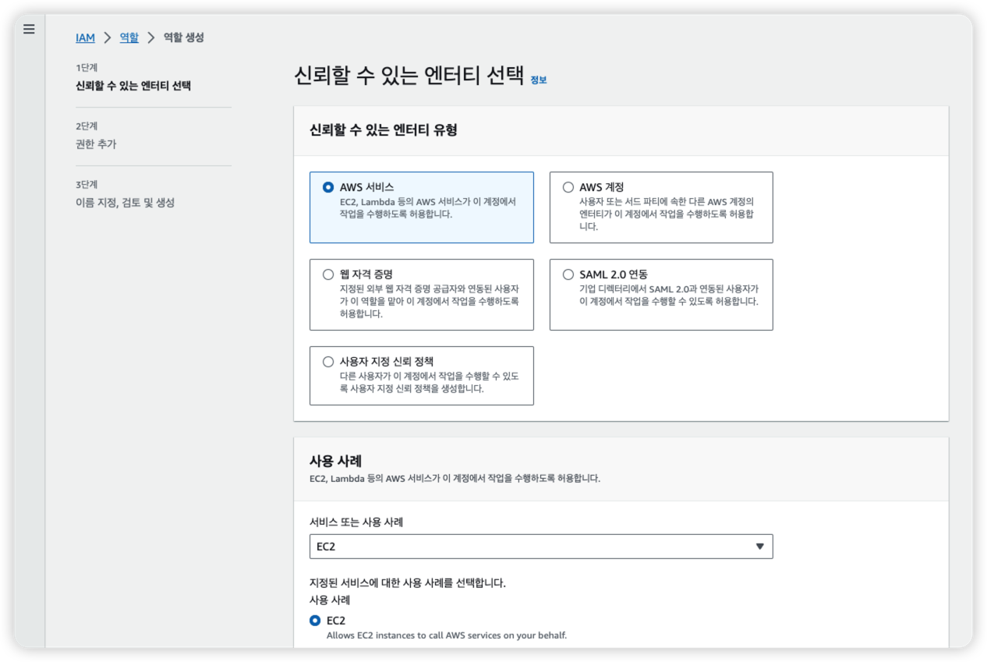Go to step 3 이름 지정, 검토 및 생성
987x662 pixels.
(x=126, y=203)
